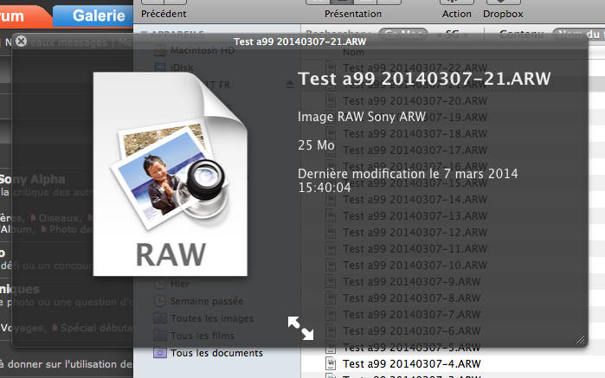Grab the Quick Look resize corner handle
The height and width of the screenshot is (378, 605).
coord(580,339)
